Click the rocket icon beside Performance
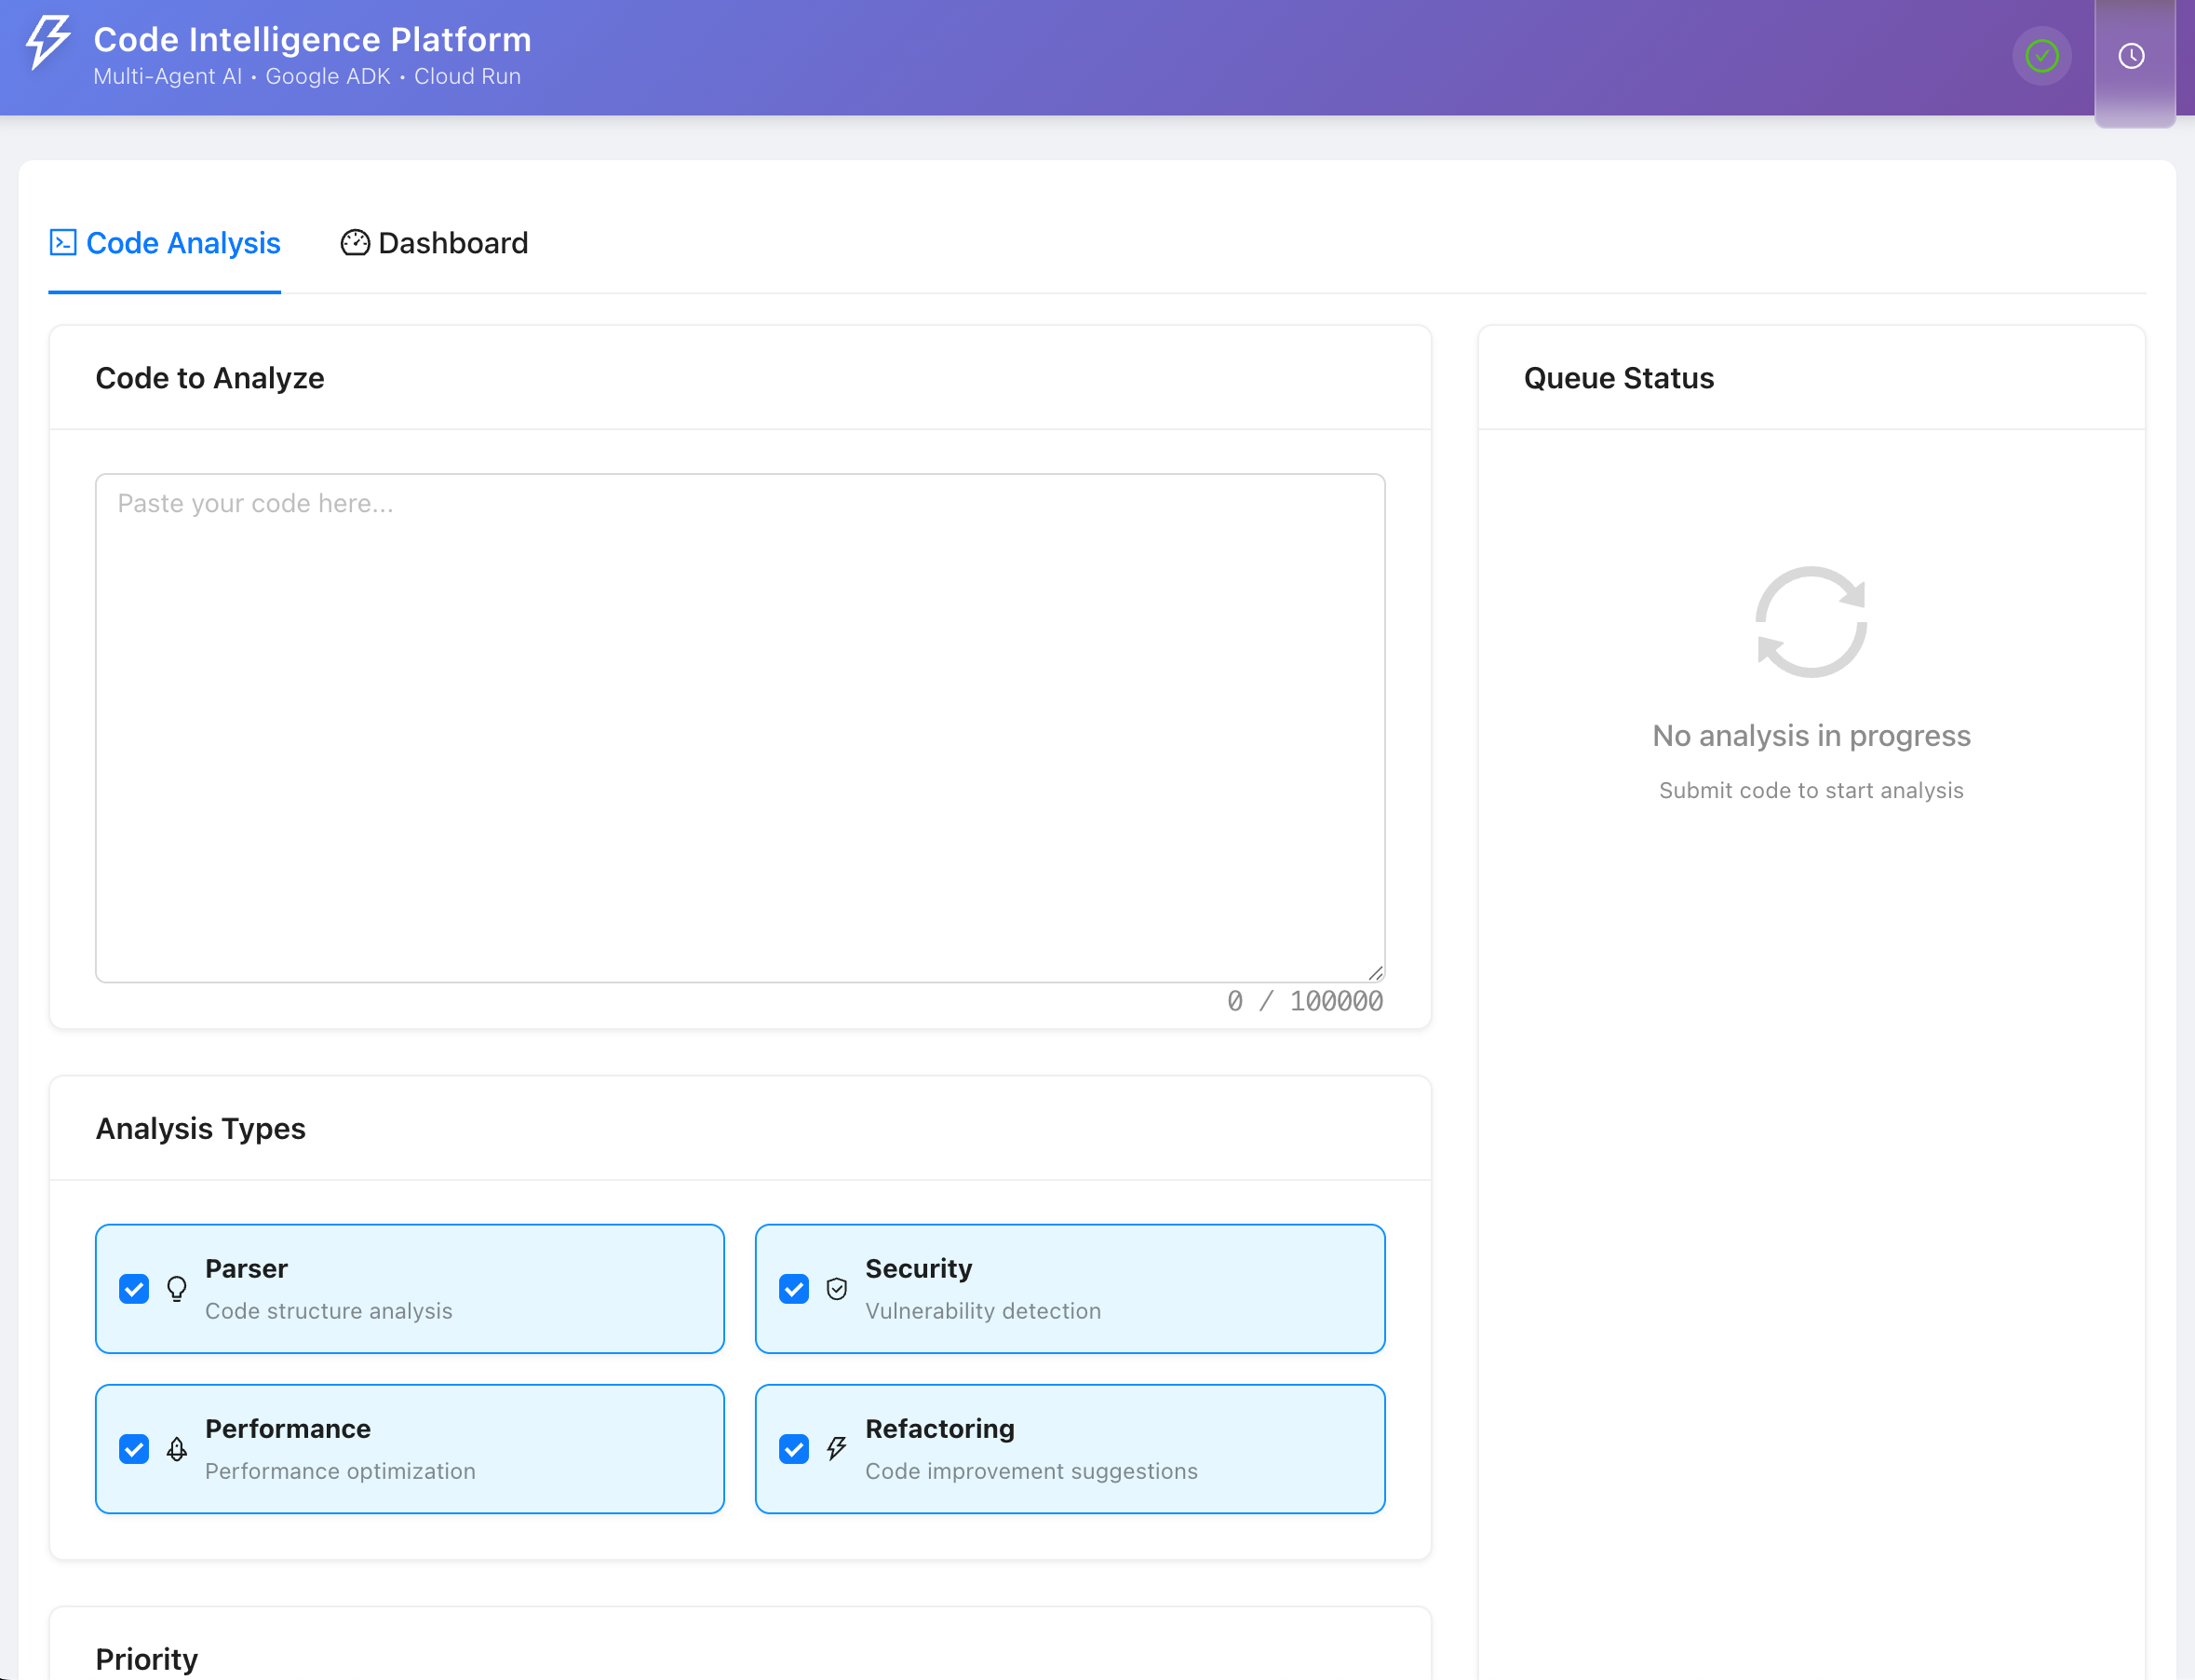This screenshot has height=1680, width=2195. tap(177, 1449)
